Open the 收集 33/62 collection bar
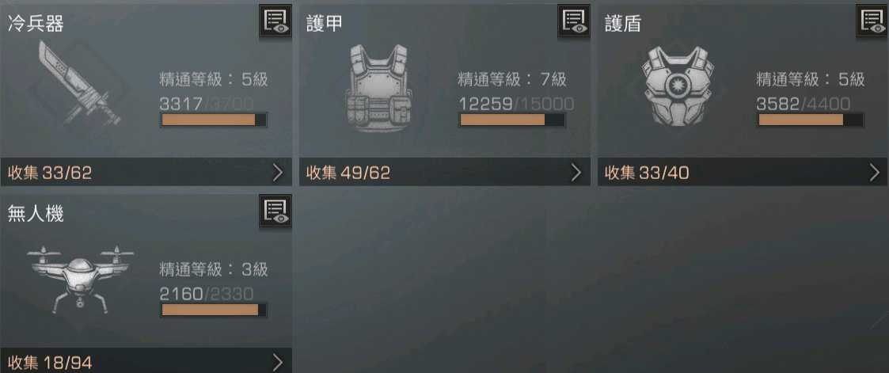 (146, 172)
